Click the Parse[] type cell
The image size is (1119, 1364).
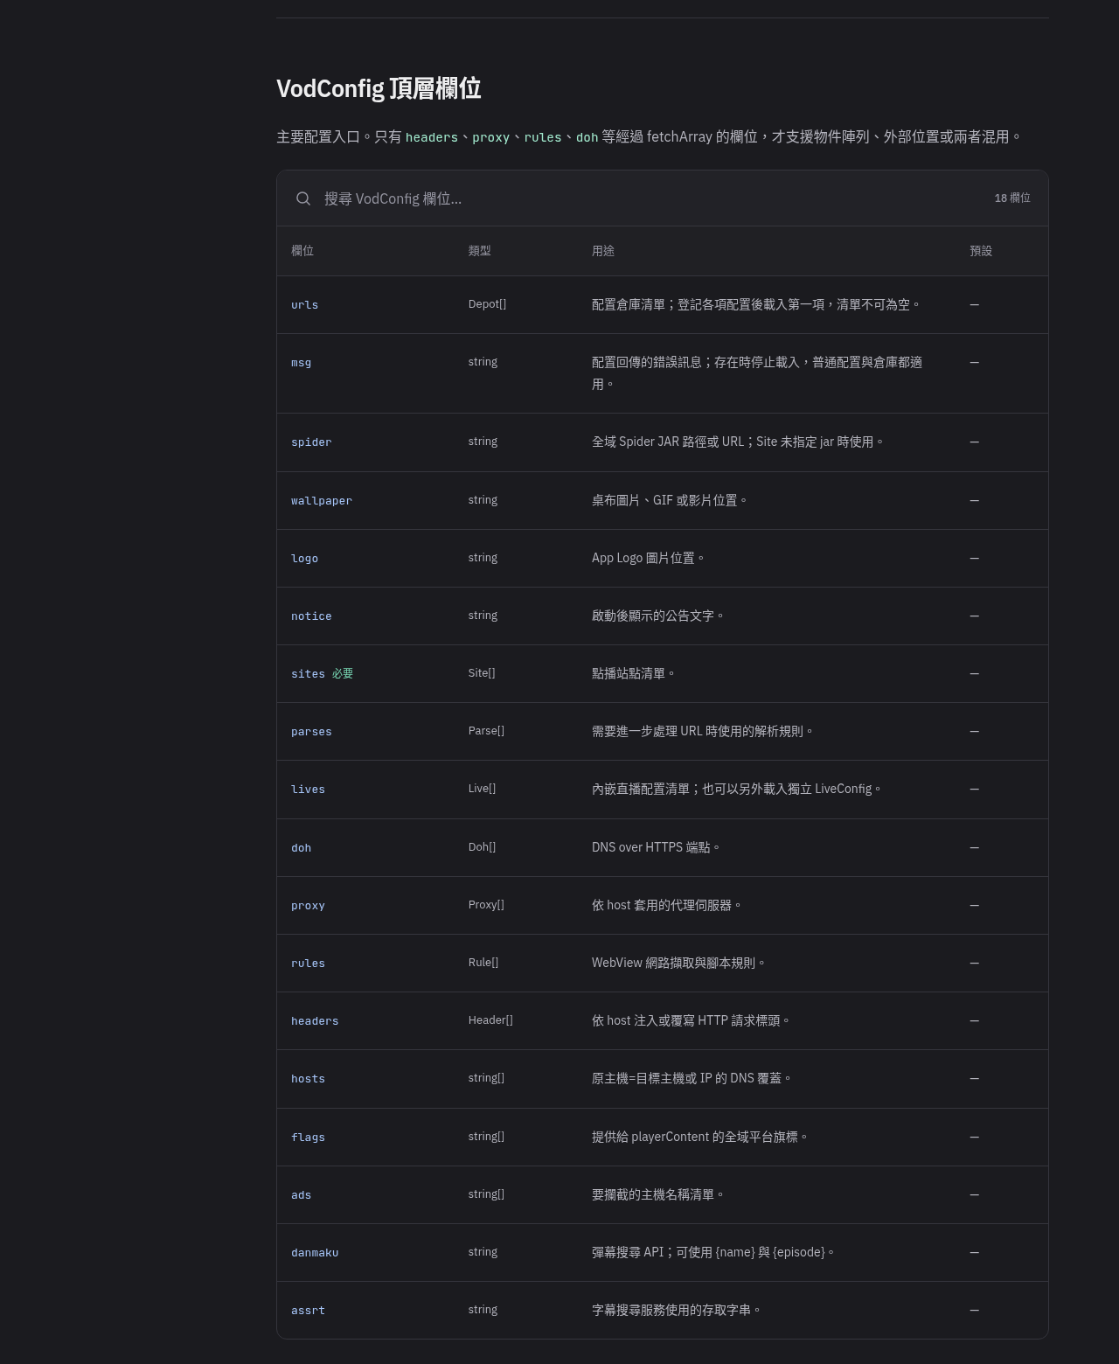(486, 731)
